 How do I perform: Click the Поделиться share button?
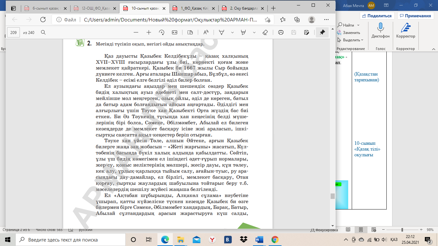377,16
